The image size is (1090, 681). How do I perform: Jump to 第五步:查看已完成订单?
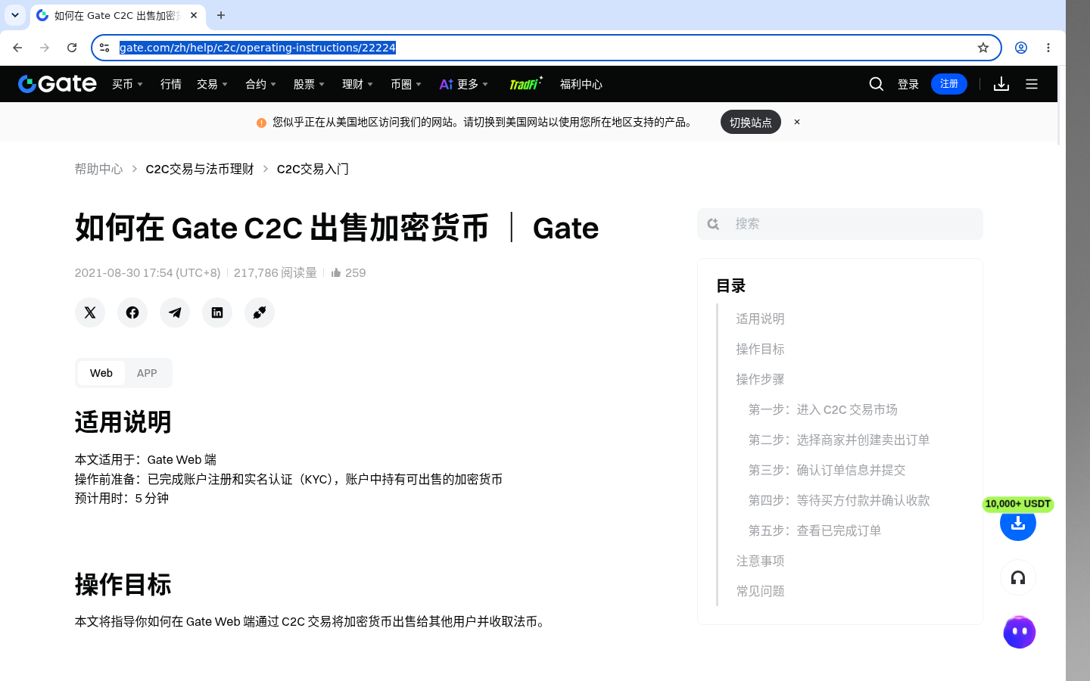point(814,530)
